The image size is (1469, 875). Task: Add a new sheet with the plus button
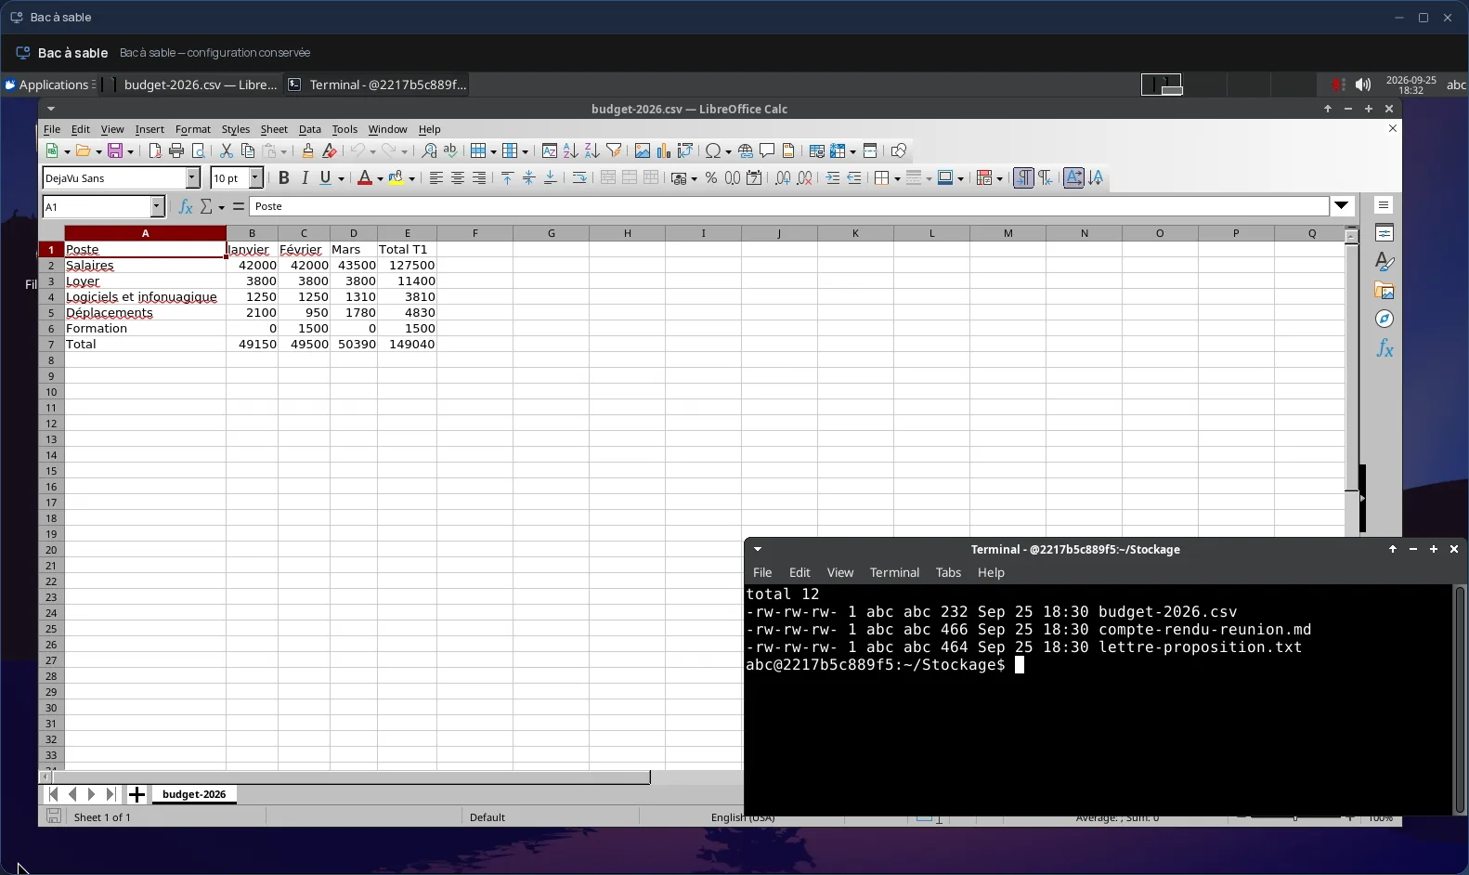tap(136, 794)
